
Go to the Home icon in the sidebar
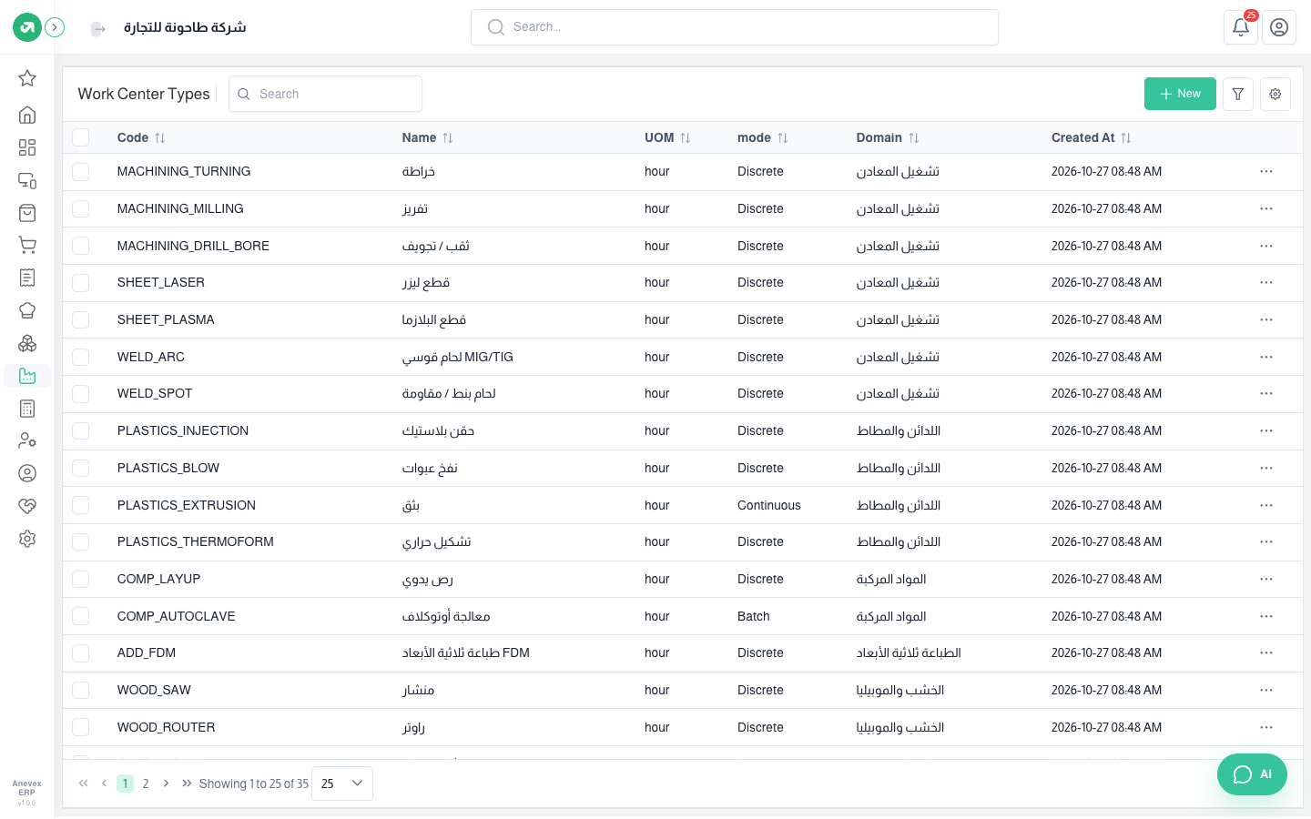(x=27, y=115)
